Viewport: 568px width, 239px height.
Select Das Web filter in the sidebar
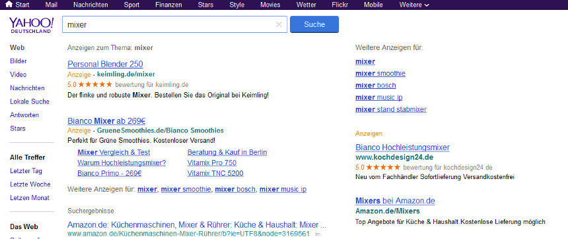24,227
